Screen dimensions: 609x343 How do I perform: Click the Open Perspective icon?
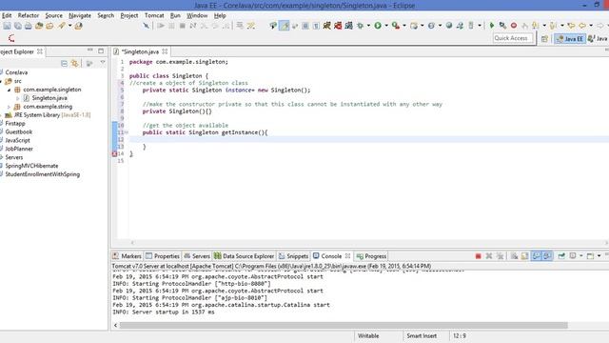(x=544, y=38)
